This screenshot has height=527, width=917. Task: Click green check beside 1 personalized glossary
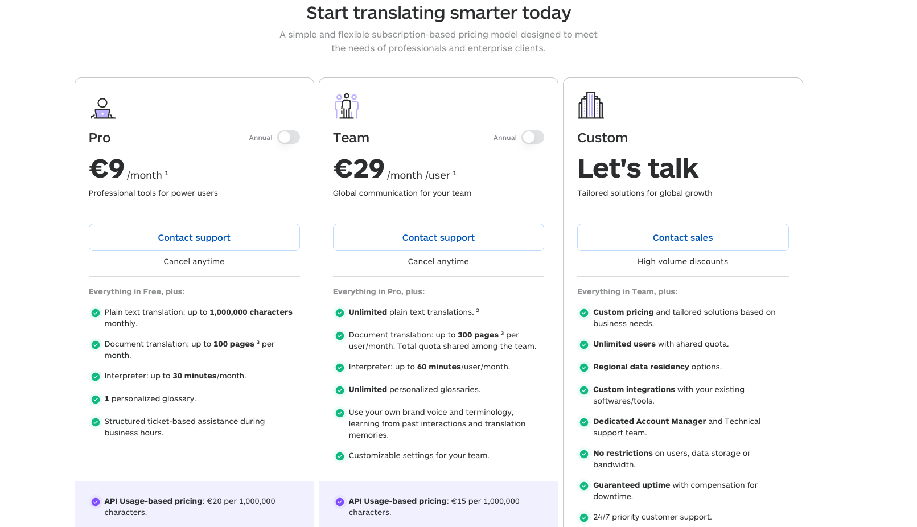(96, 400)
